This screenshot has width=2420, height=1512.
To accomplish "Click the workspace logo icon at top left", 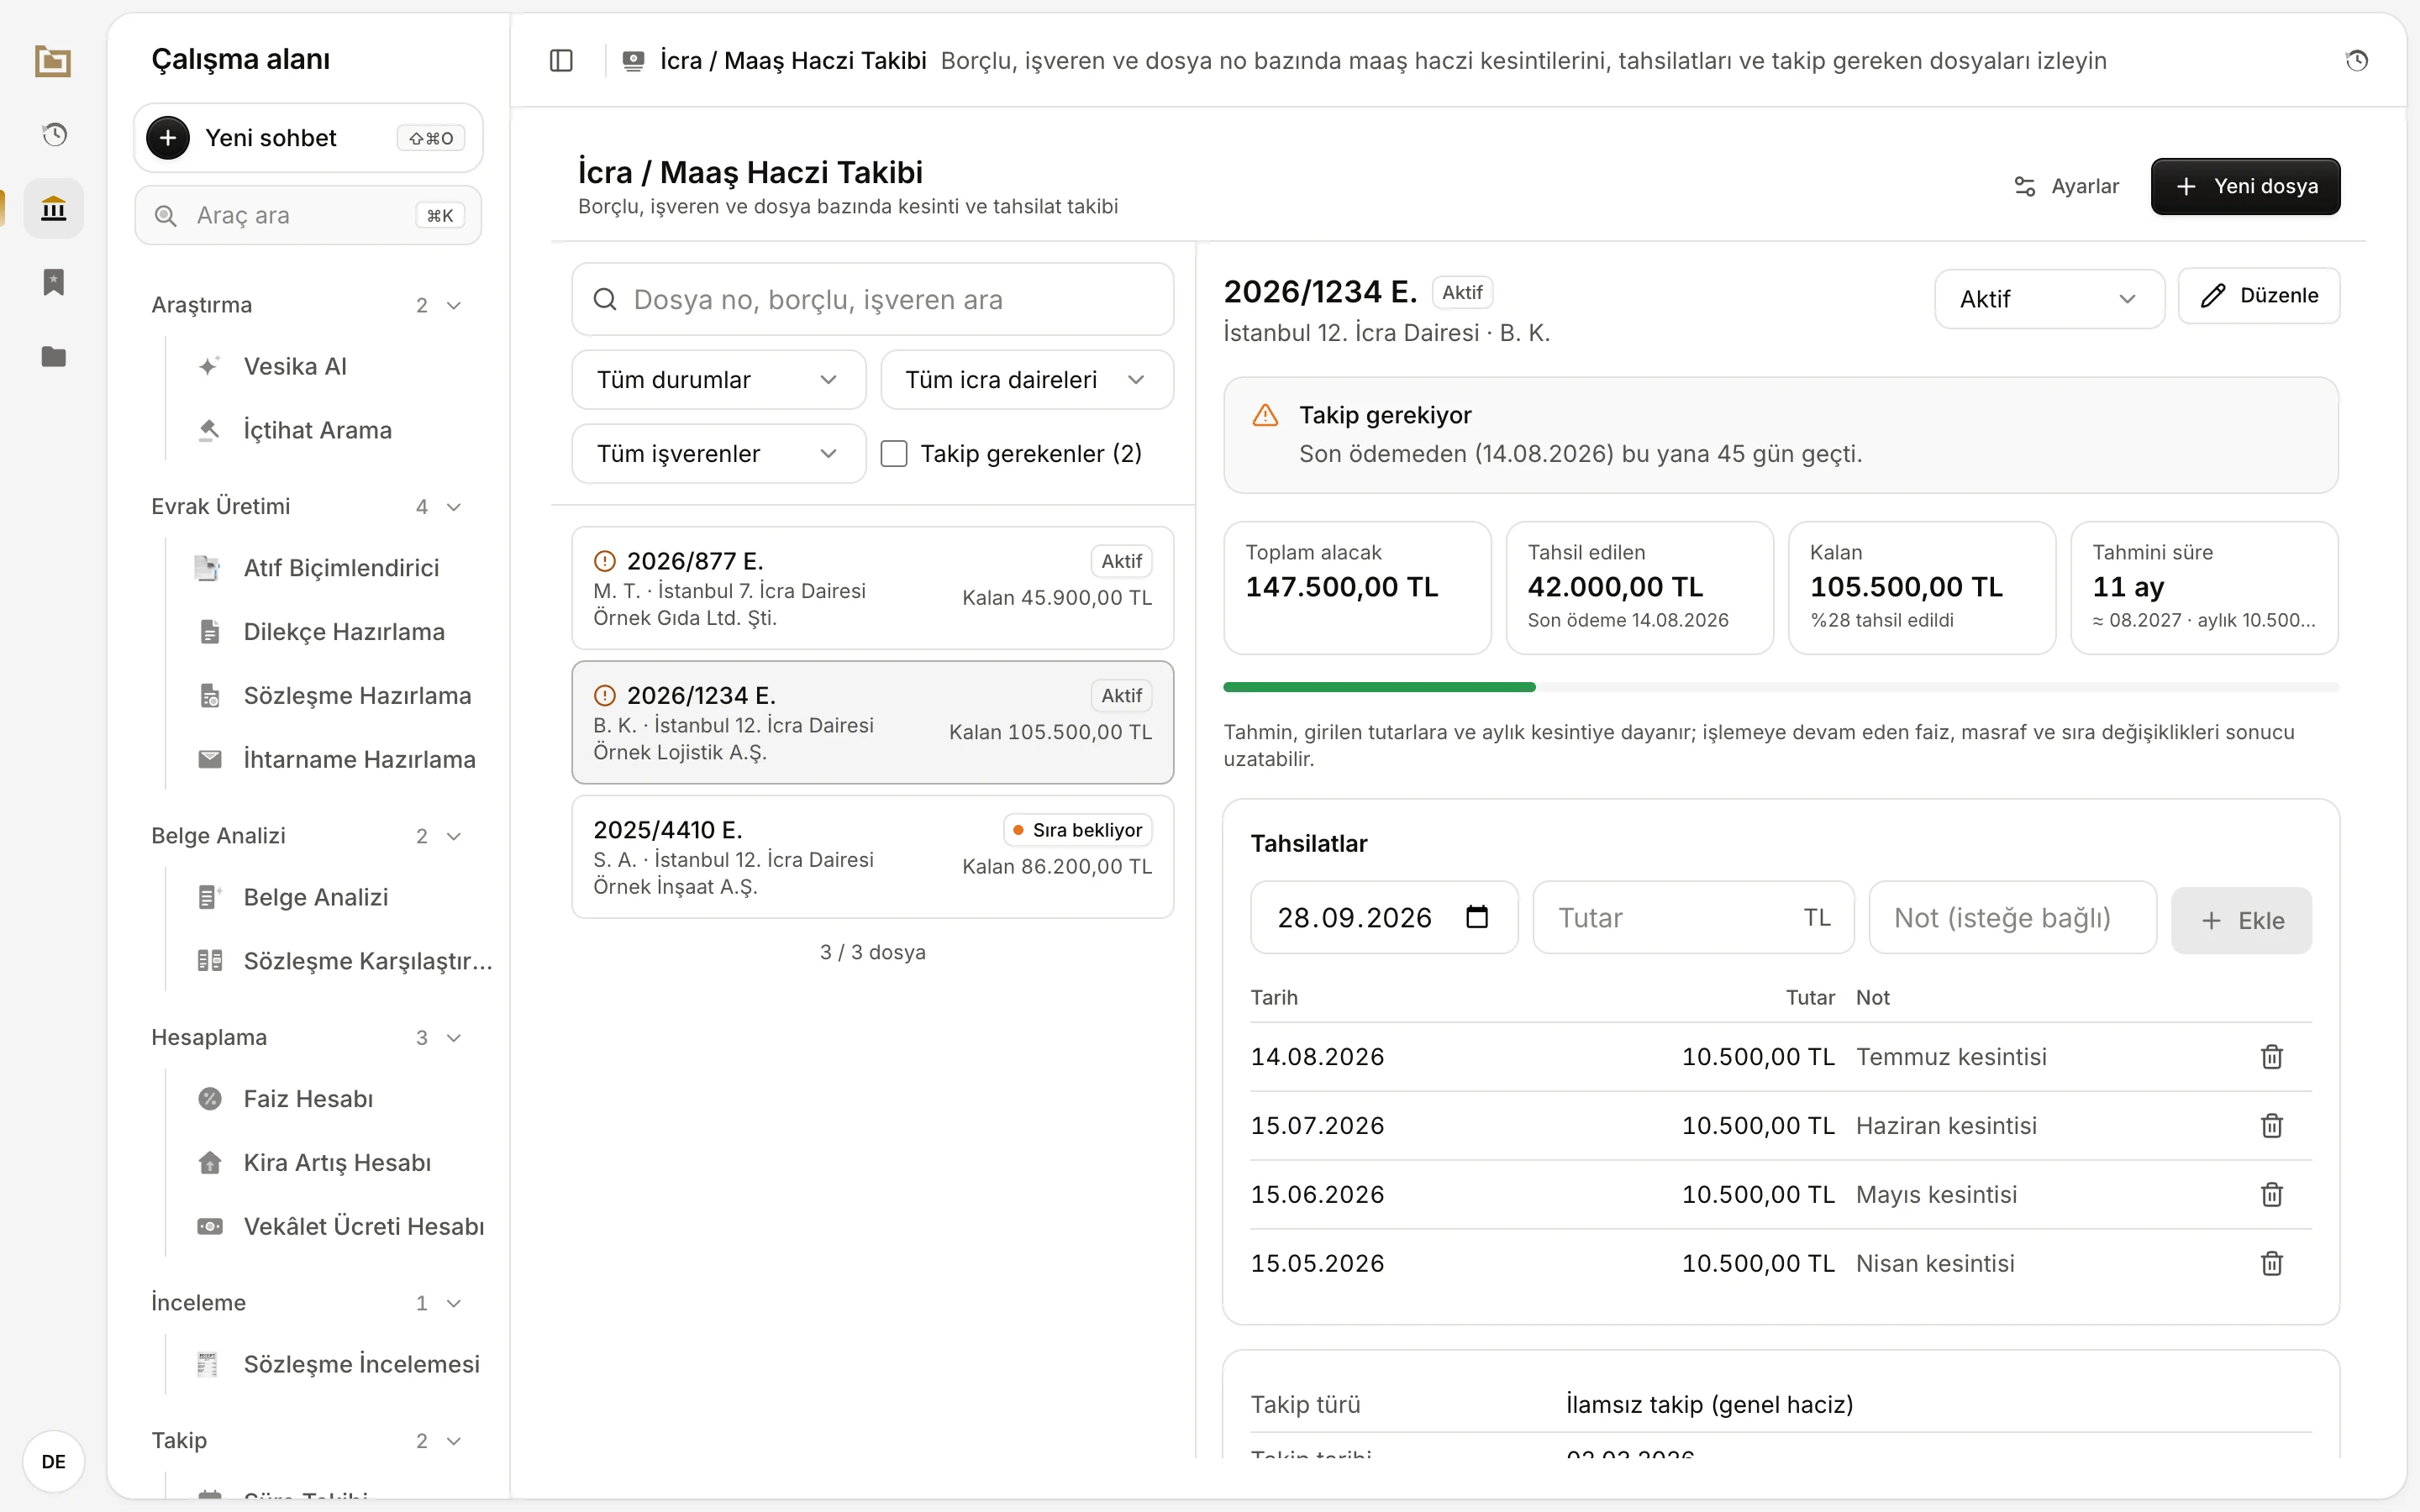I will tap(53, 61).
